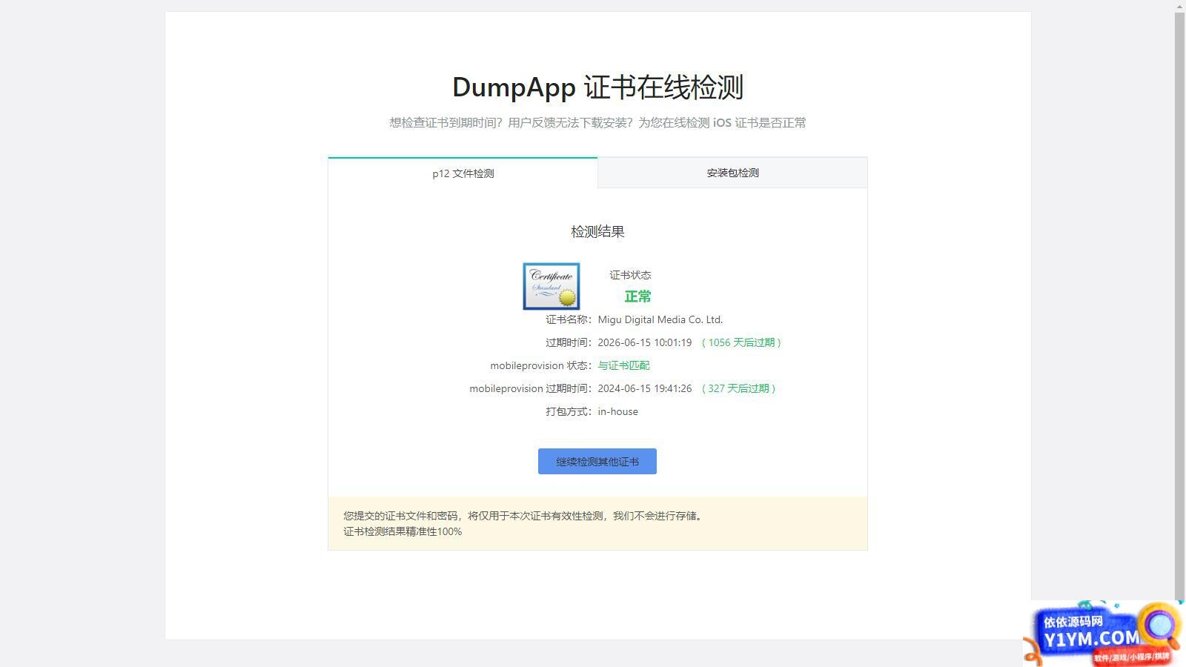This screenshot has width=1186, height=667.
Task: Switch to the p12 文件检测 tab
Action: point(463,173)
